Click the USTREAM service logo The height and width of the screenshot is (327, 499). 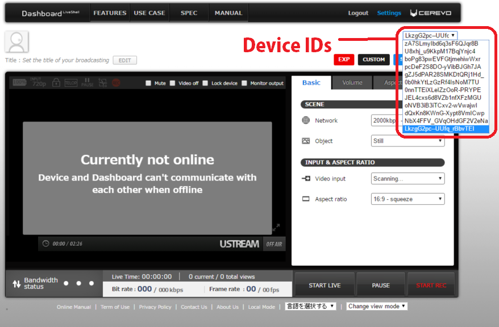coord(239,244)
